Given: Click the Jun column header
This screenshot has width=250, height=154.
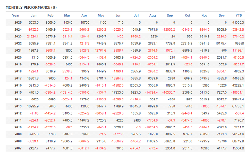Looking at the screenshot, I should tap(118, 16).
